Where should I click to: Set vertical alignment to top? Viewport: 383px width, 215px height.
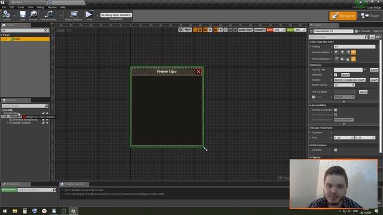(x=336, y=59)
